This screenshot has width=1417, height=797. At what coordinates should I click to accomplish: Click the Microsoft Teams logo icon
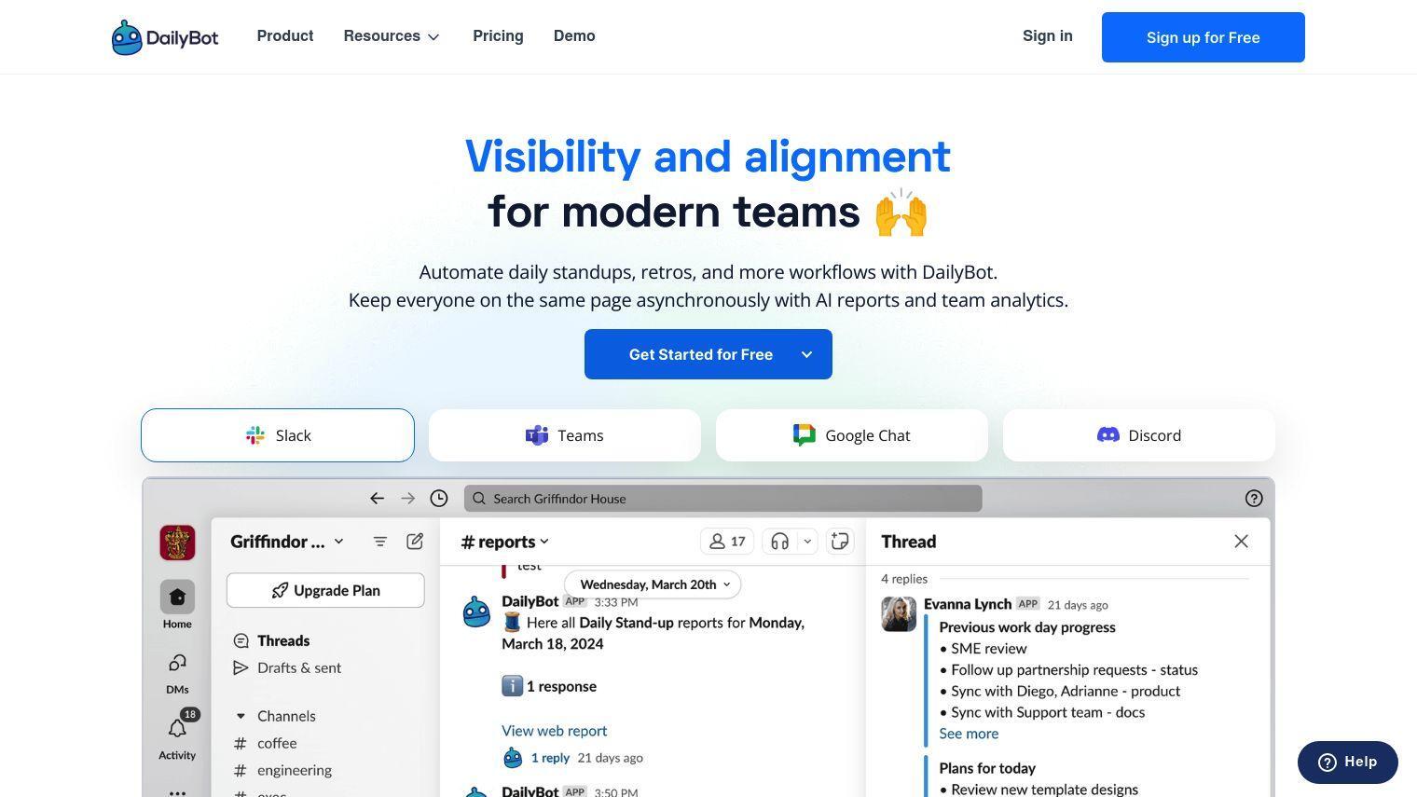click(537, 435)
